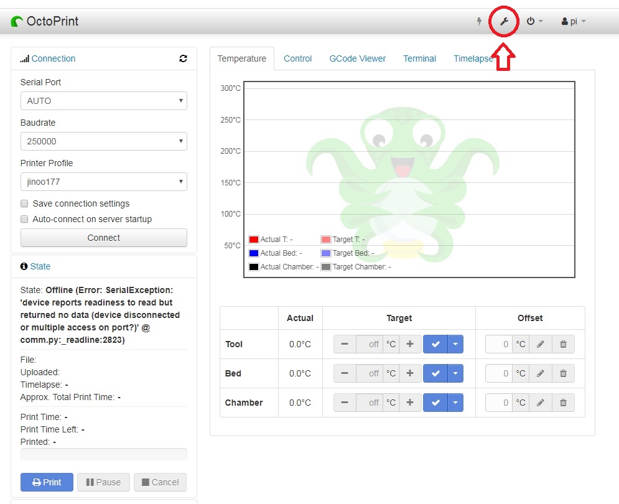Image resolution: width=619 pixels, height=504 pixels.
Task: Increase Tool target temperature with plus
Action: (x=410, y=344)
